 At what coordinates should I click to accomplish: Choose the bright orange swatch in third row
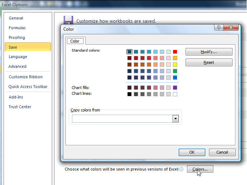149,65
